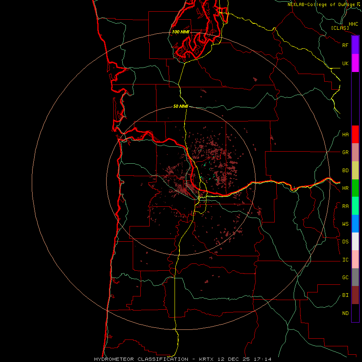
Task: Click the HR green legend swatch
Action: pyautogui.click(x=355, y=188)
